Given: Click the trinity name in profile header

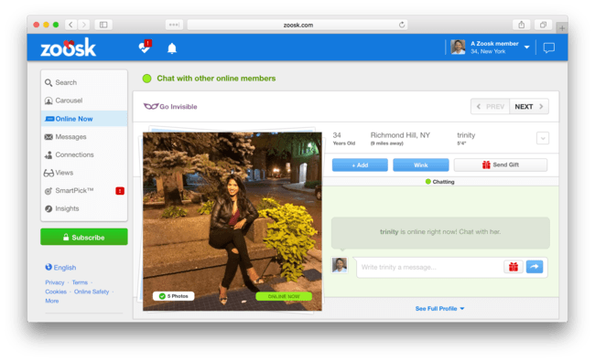Looking at the screenshot, I should pyautogui.click(x=466, y=135).
